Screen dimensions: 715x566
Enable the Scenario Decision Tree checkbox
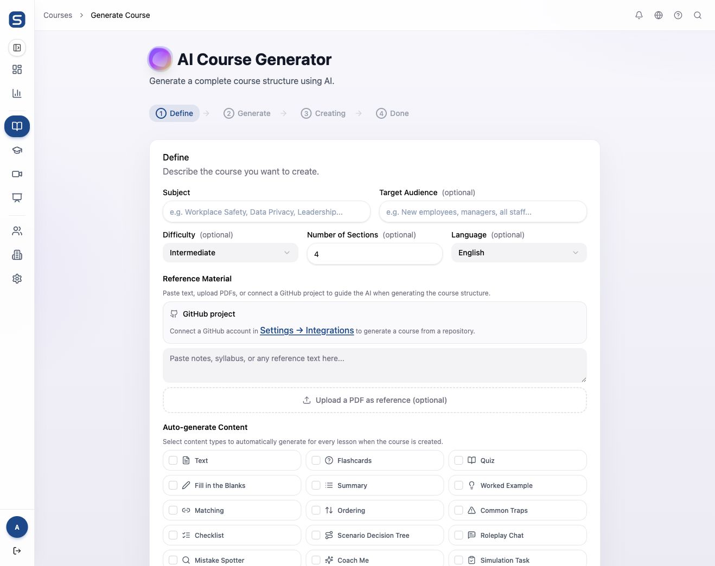(x=316, y=535)
